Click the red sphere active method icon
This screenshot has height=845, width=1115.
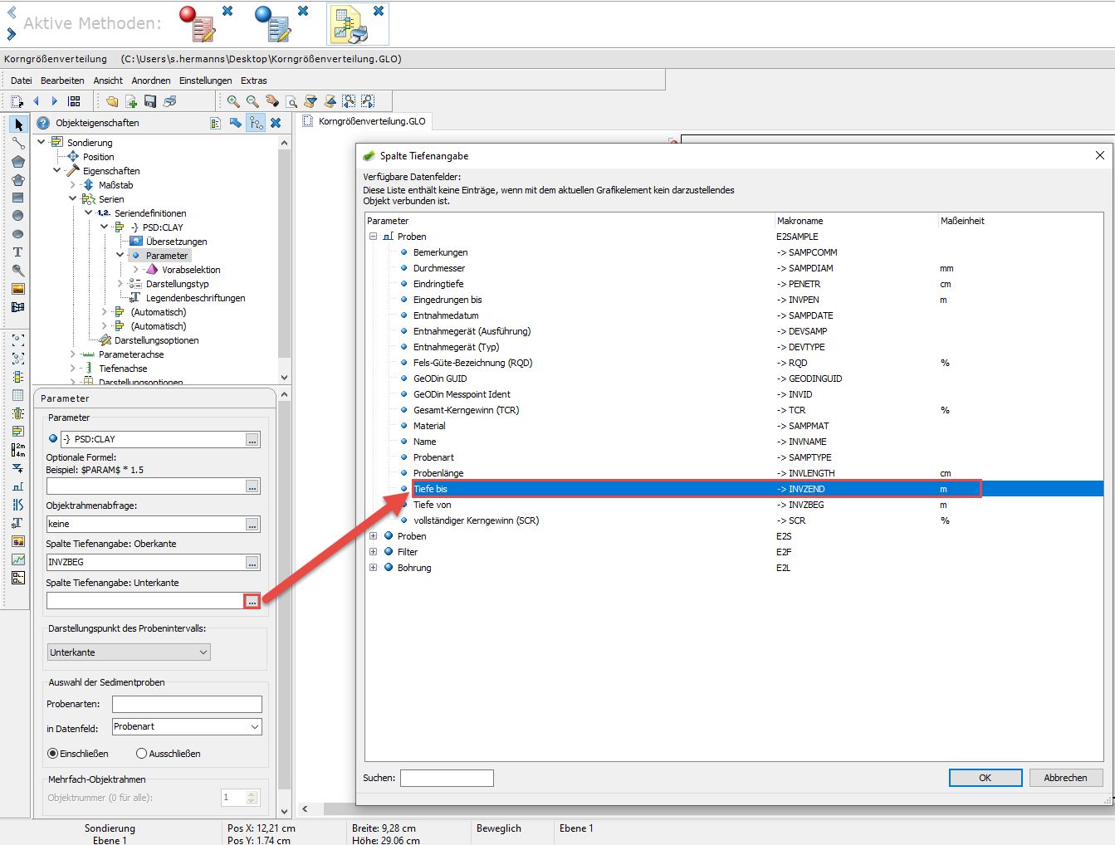197,23
